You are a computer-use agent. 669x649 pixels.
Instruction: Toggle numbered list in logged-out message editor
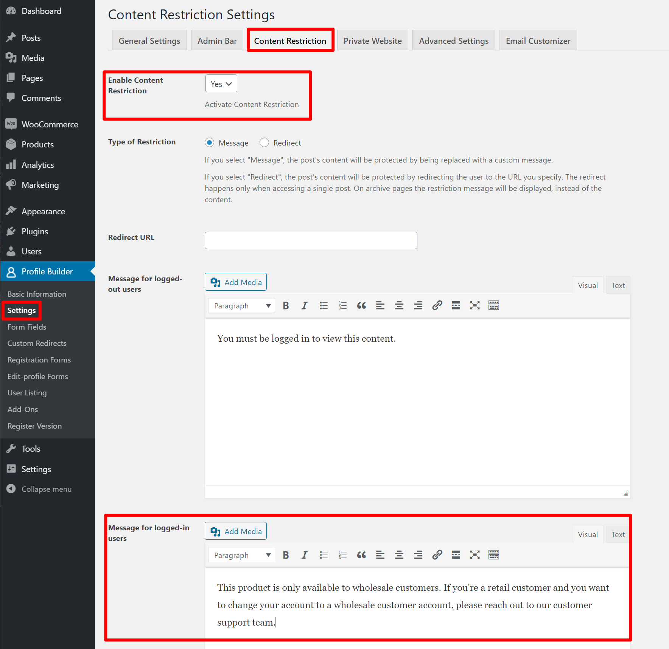pos(342,305)
